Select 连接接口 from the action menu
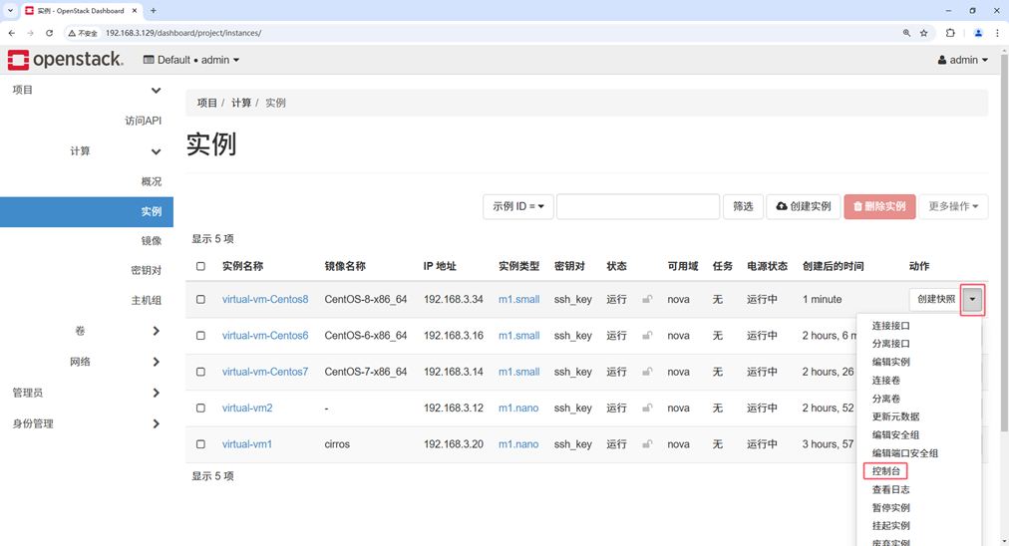1009x546 pixels. pos(890,326)
